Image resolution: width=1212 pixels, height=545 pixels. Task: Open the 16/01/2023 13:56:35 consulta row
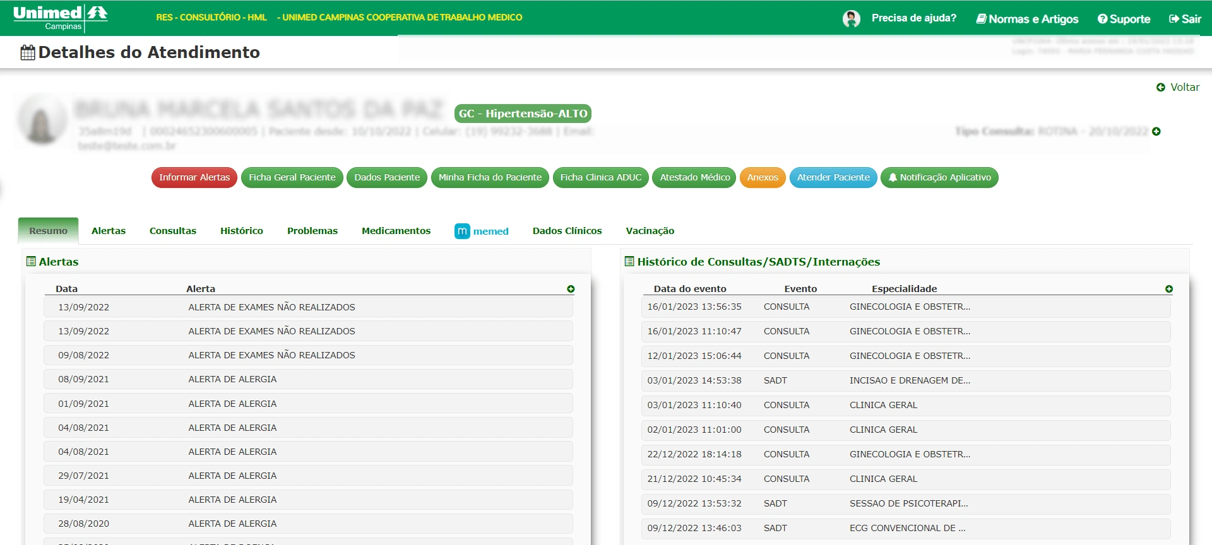coord(906,307)
